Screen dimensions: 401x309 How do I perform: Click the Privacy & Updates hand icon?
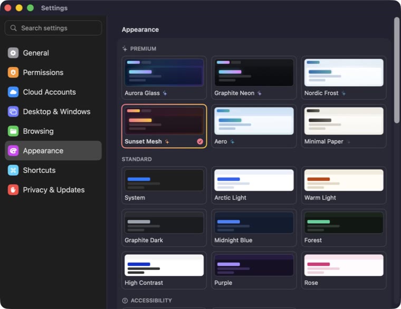[13, 190]
